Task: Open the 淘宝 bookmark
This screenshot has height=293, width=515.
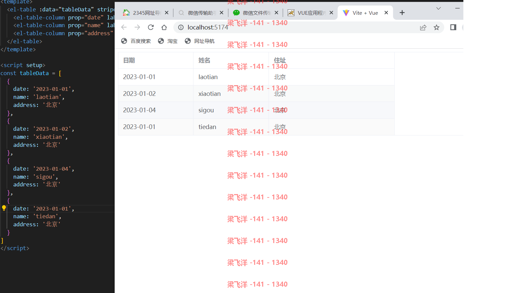Action: pyautogui.click(x=168, y=41)
